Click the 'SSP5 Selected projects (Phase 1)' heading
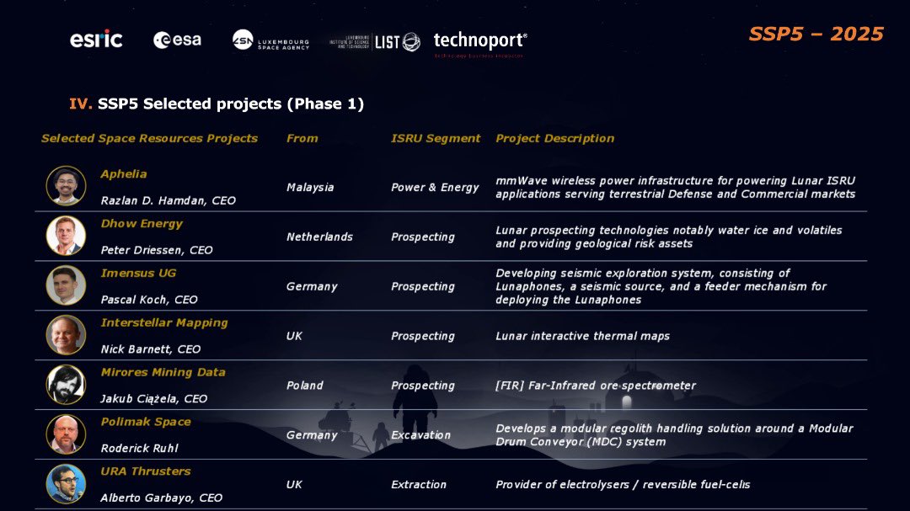Screen dimensions: 910x511 tap(230, 104)
